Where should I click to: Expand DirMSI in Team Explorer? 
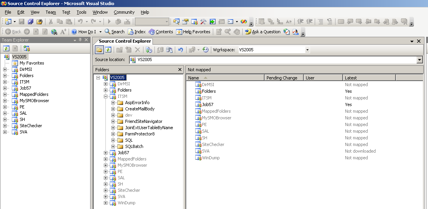[5, 70]
